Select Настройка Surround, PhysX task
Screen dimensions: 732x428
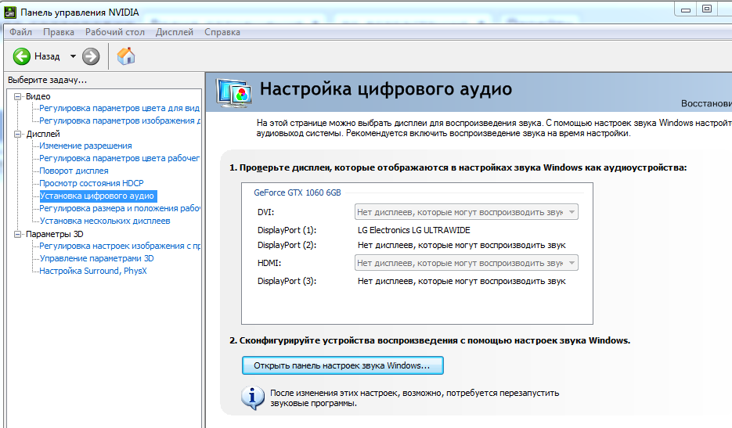[93, 272]
